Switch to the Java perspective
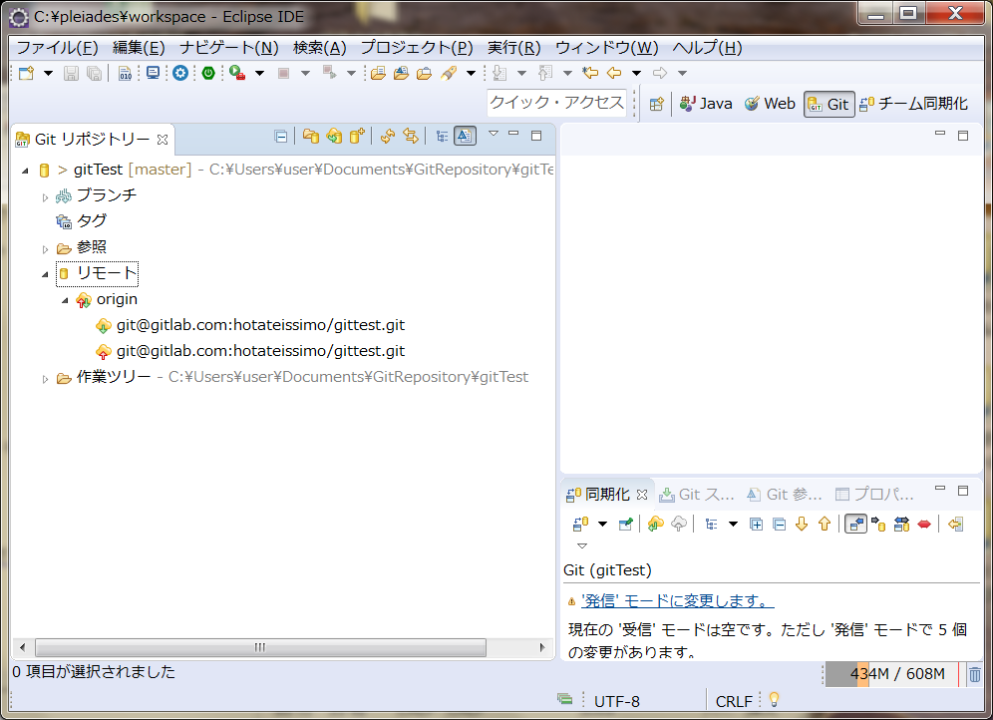 point(706,104)
